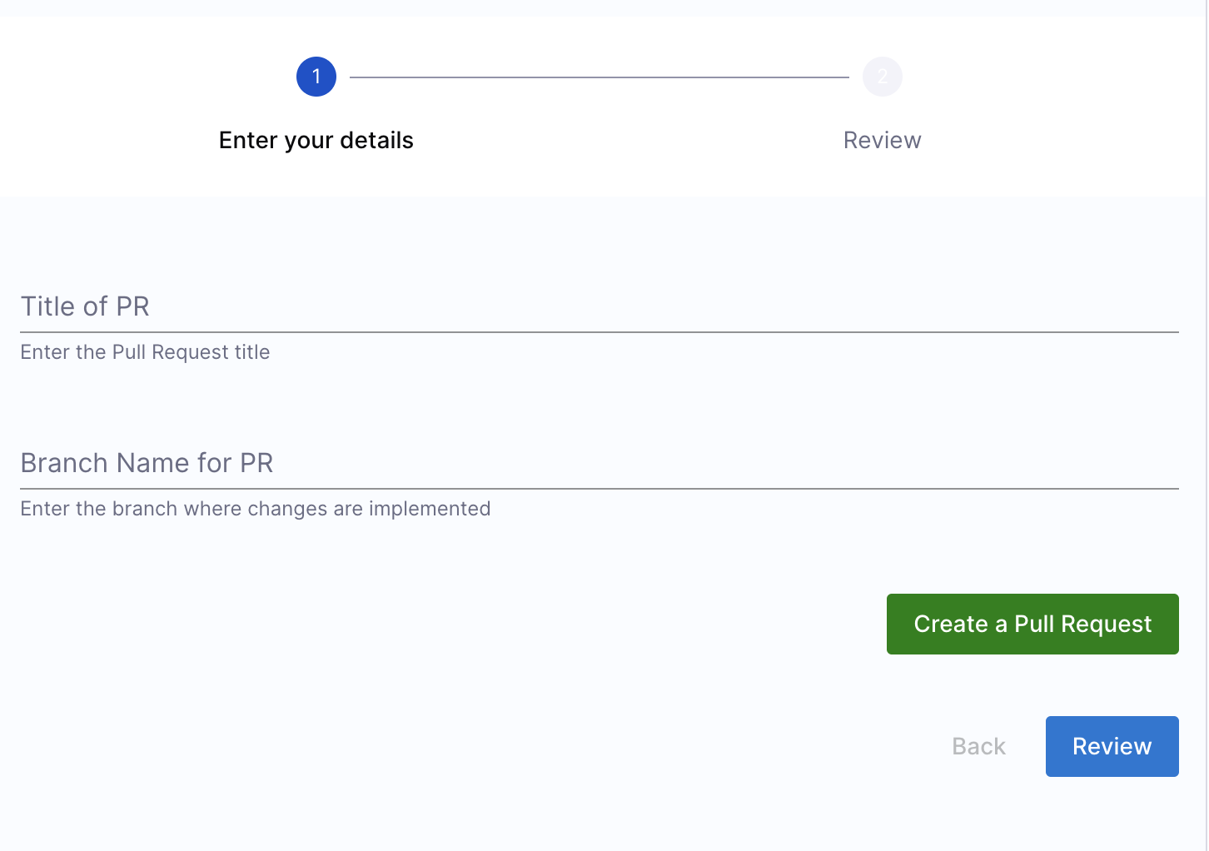Click the underline of the Branch Name field

pyautogui.click(x=600, y=488)
